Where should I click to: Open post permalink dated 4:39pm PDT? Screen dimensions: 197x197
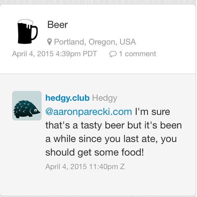pyautogui.click(x=54, y=54)
